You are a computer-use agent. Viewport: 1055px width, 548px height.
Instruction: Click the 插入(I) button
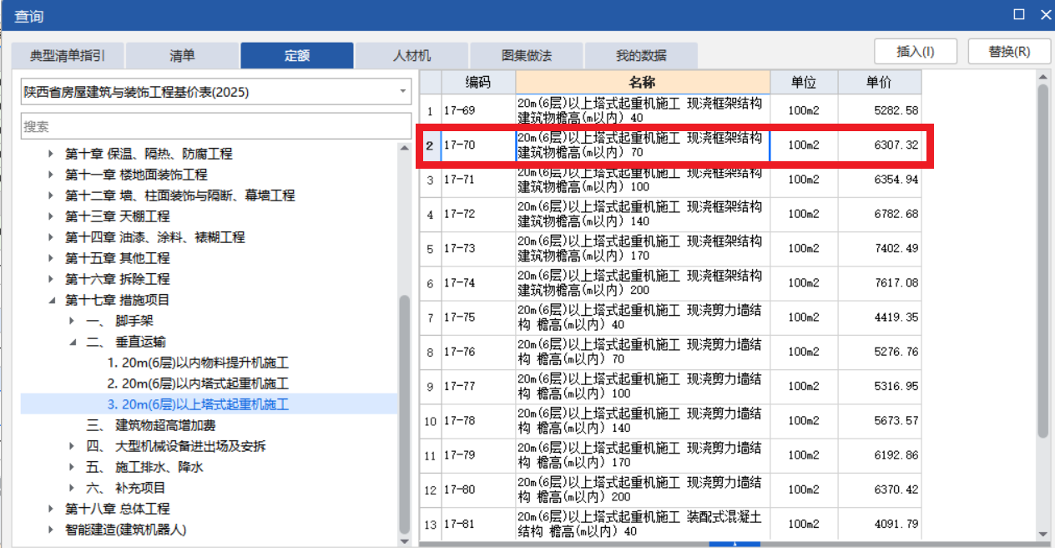(915, 50)
